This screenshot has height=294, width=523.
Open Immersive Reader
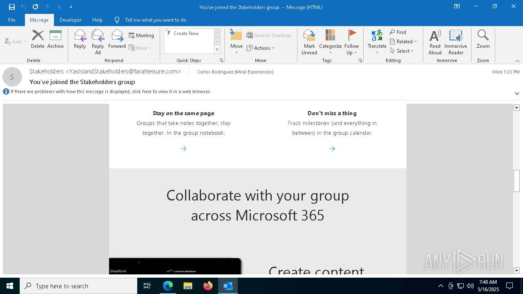click(x=456, y=42)
